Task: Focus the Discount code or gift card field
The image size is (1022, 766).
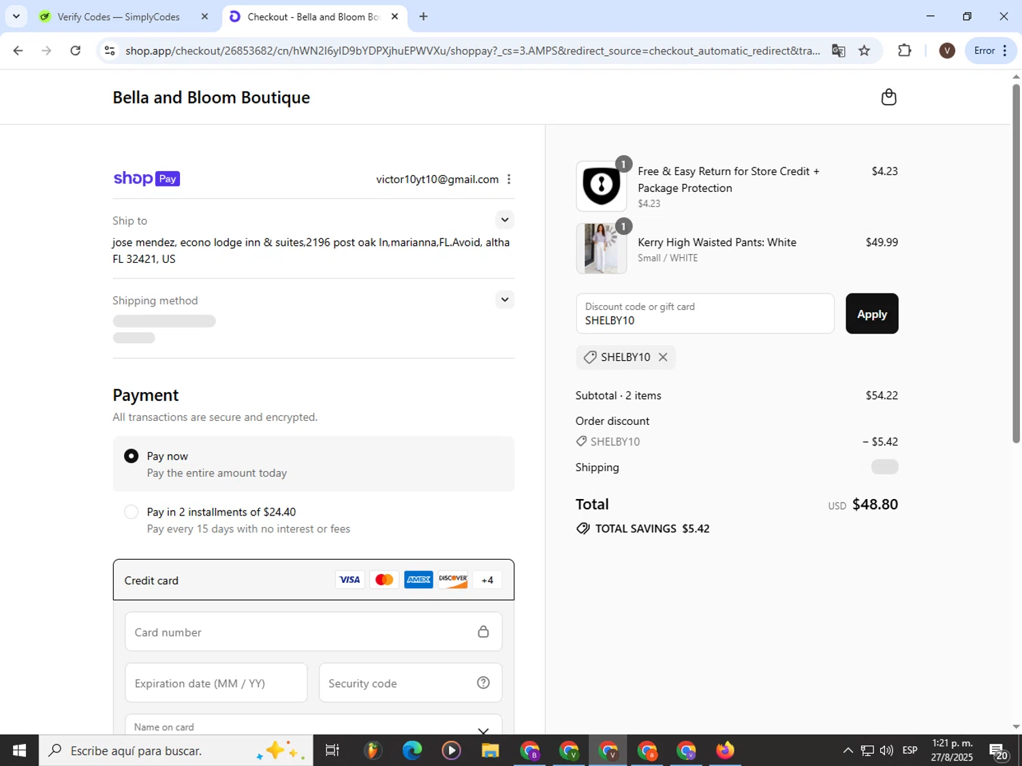Action: point(705,314)
